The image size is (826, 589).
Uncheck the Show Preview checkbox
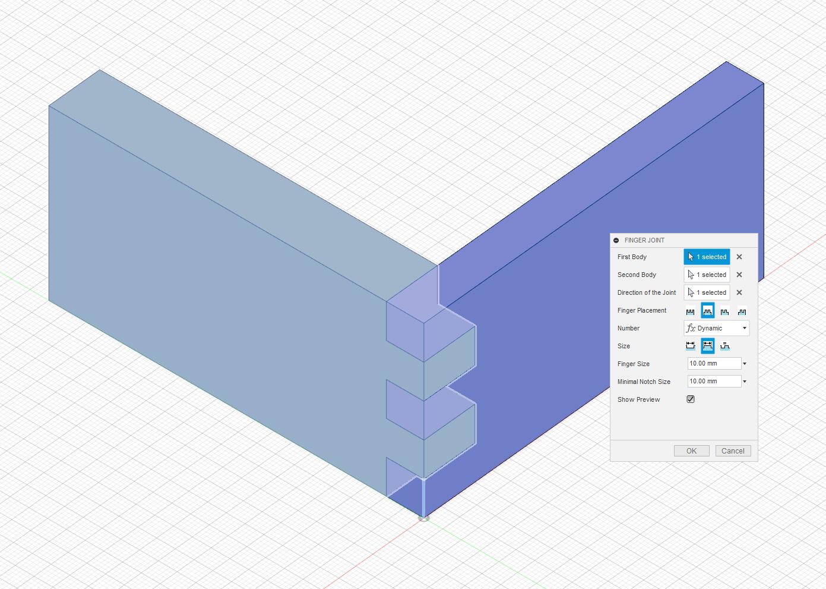(x=690, y=399)
